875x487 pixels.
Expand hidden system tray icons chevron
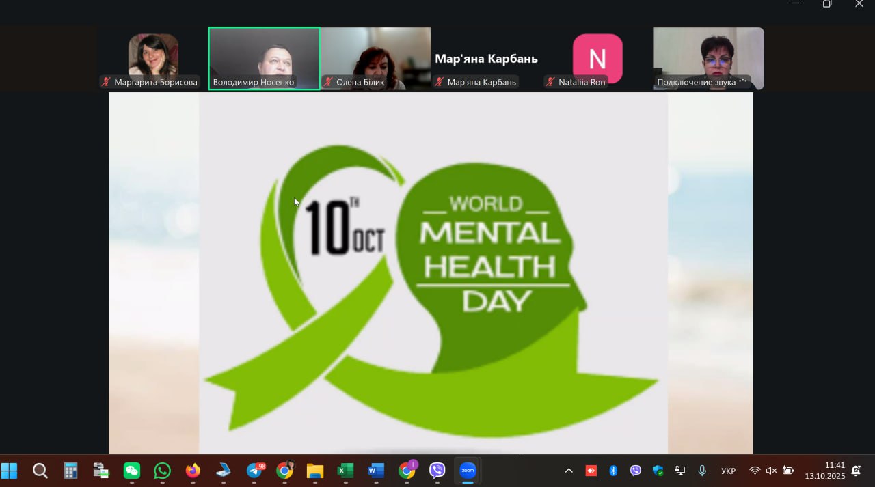[x=569, y=471]
